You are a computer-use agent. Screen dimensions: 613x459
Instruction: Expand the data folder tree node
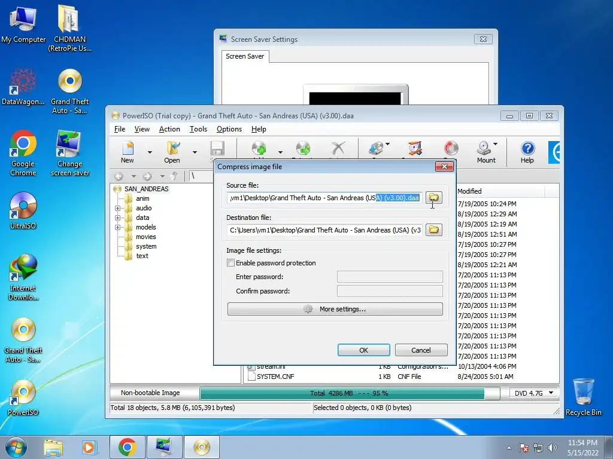[x=117, y=218]
